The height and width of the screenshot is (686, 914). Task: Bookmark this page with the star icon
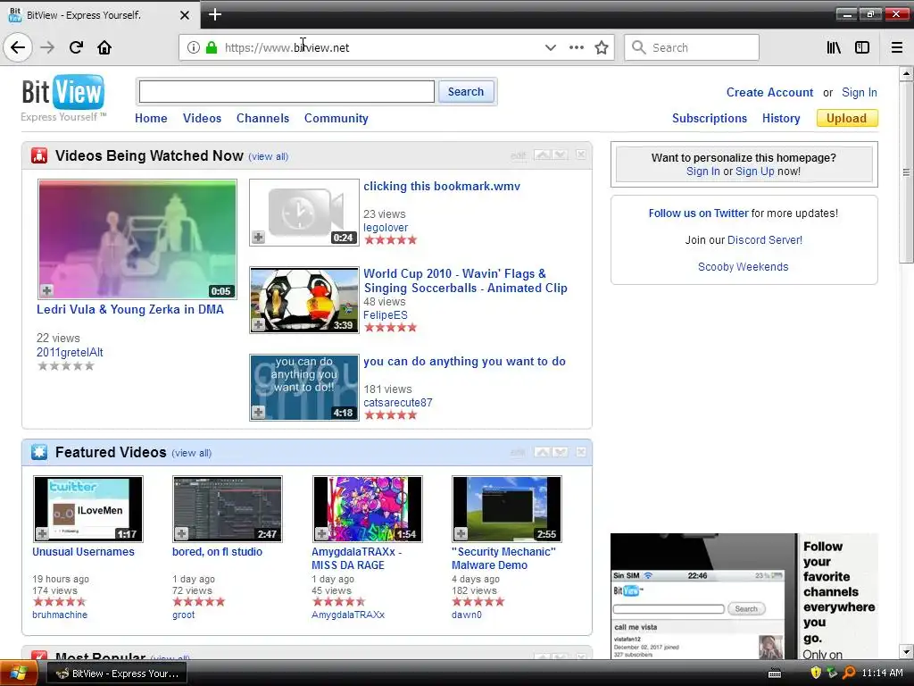(x=602, y=47)
